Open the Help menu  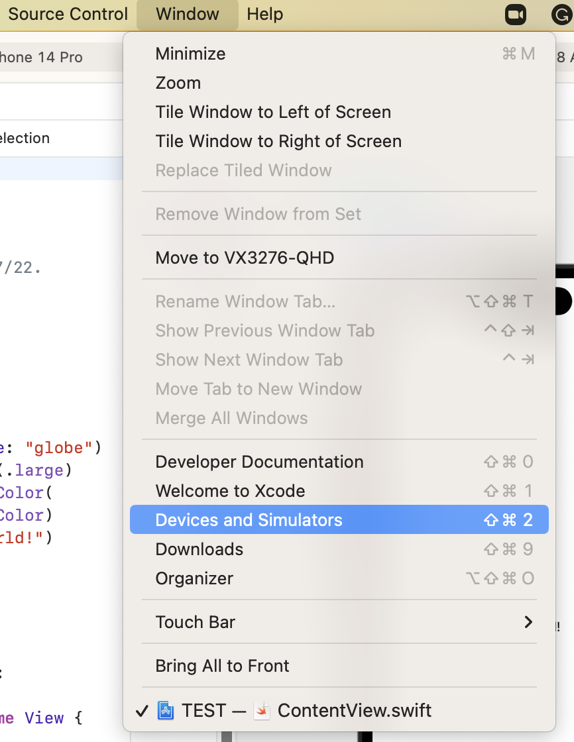point(264,14)
